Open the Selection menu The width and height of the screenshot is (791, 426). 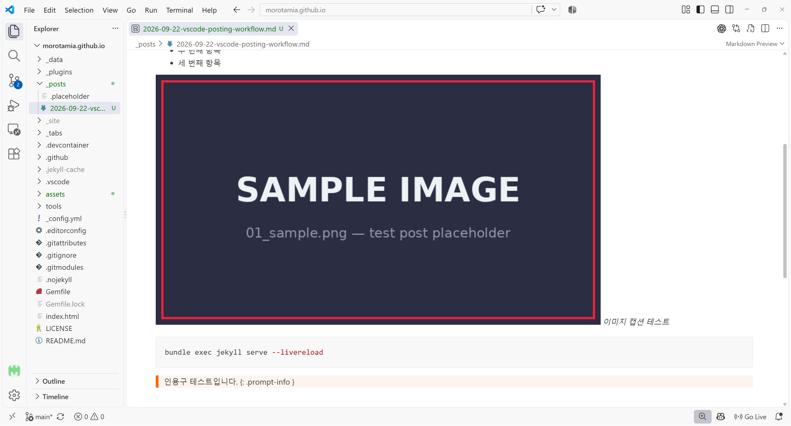coord(79,10)
